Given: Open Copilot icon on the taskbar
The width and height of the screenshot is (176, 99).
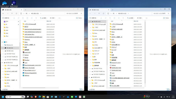Looking at the screenshot, I should click(x=32, y=97).
